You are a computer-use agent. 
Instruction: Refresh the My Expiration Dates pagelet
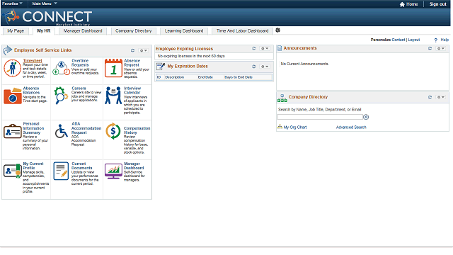pos(254,67)
